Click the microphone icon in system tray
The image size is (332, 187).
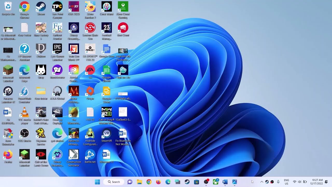coord(278,182)
